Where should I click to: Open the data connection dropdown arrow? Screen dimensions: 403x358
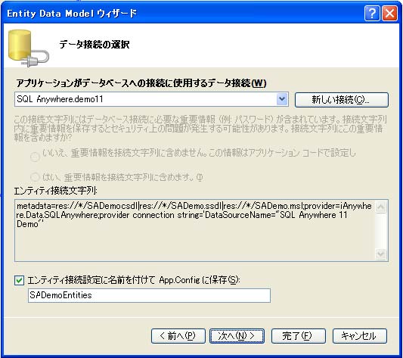click(282, 99)
